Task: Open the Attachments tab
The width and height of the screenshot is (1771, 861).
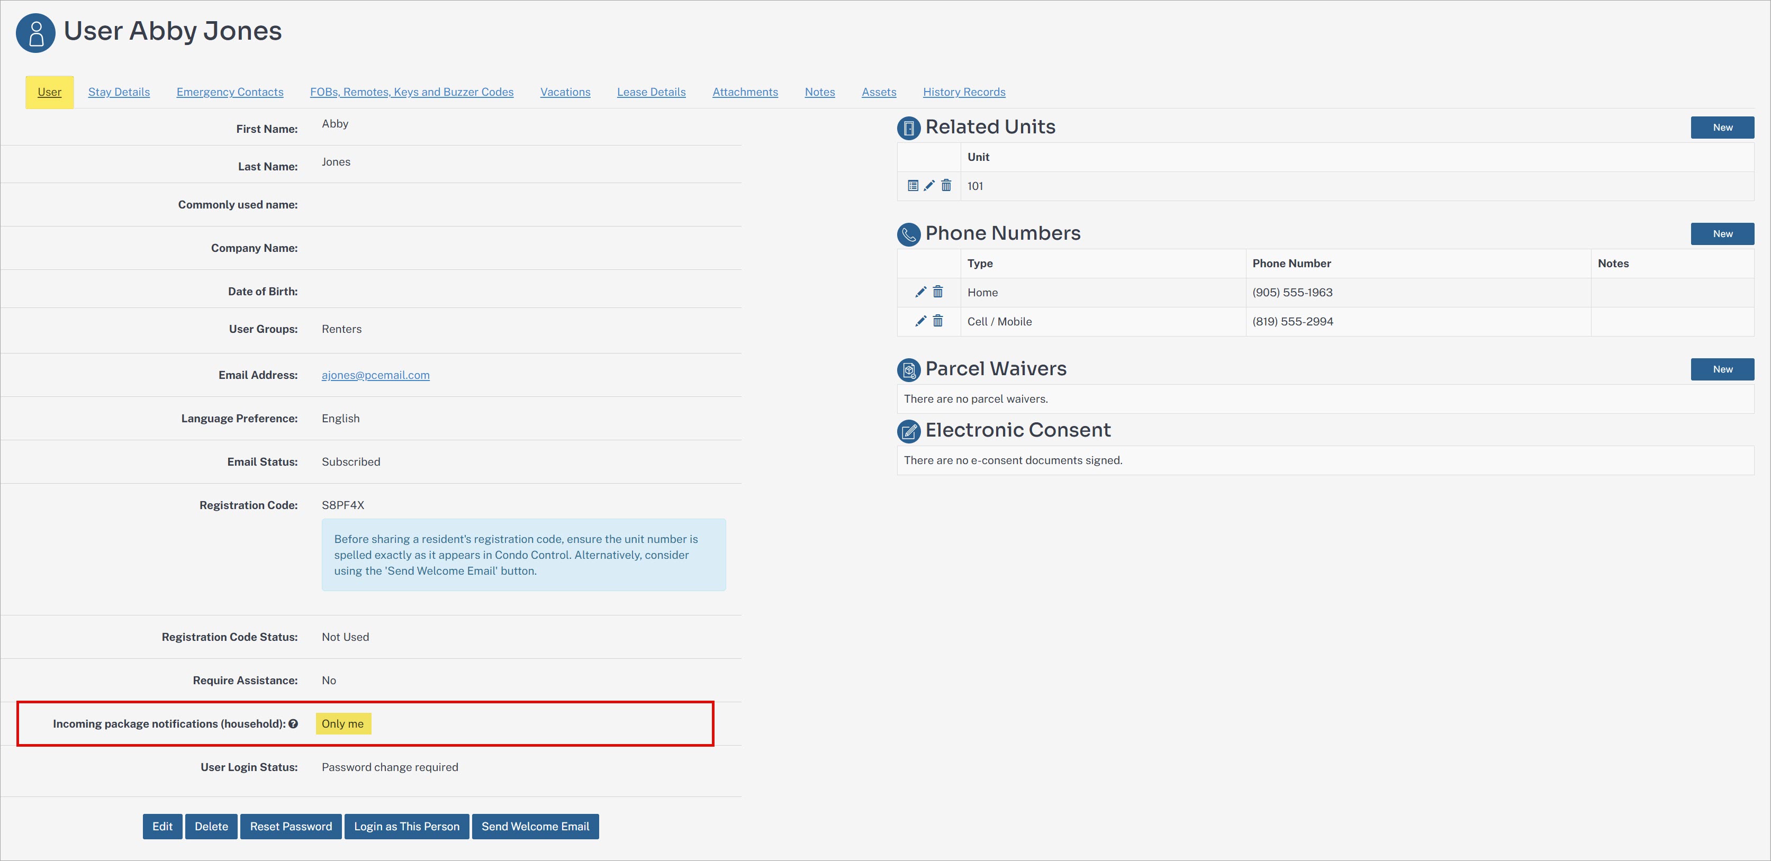Action: [745, 92]
